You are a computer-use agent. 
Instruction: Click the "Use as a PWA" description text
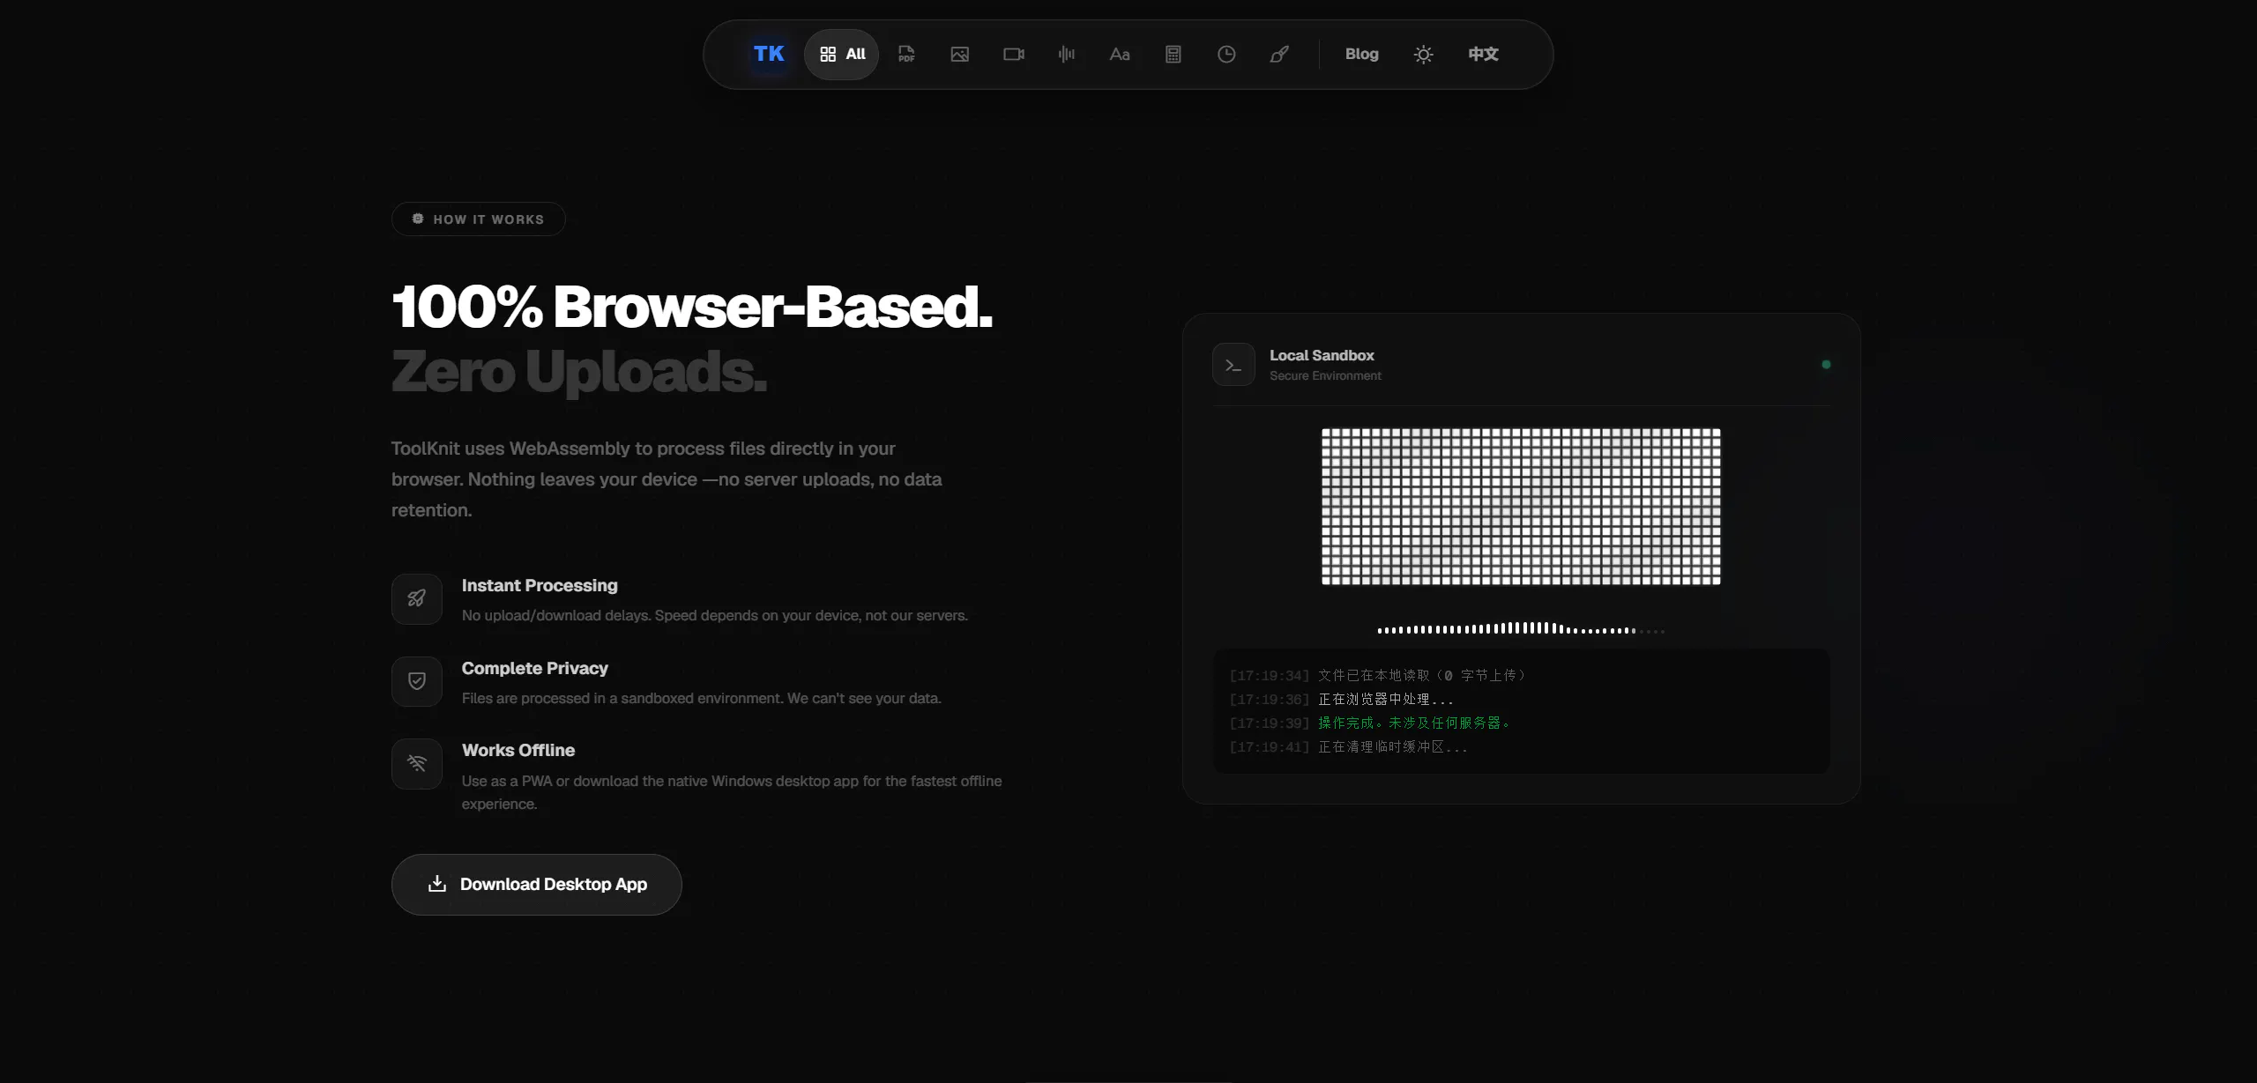(x=732, y=792)
